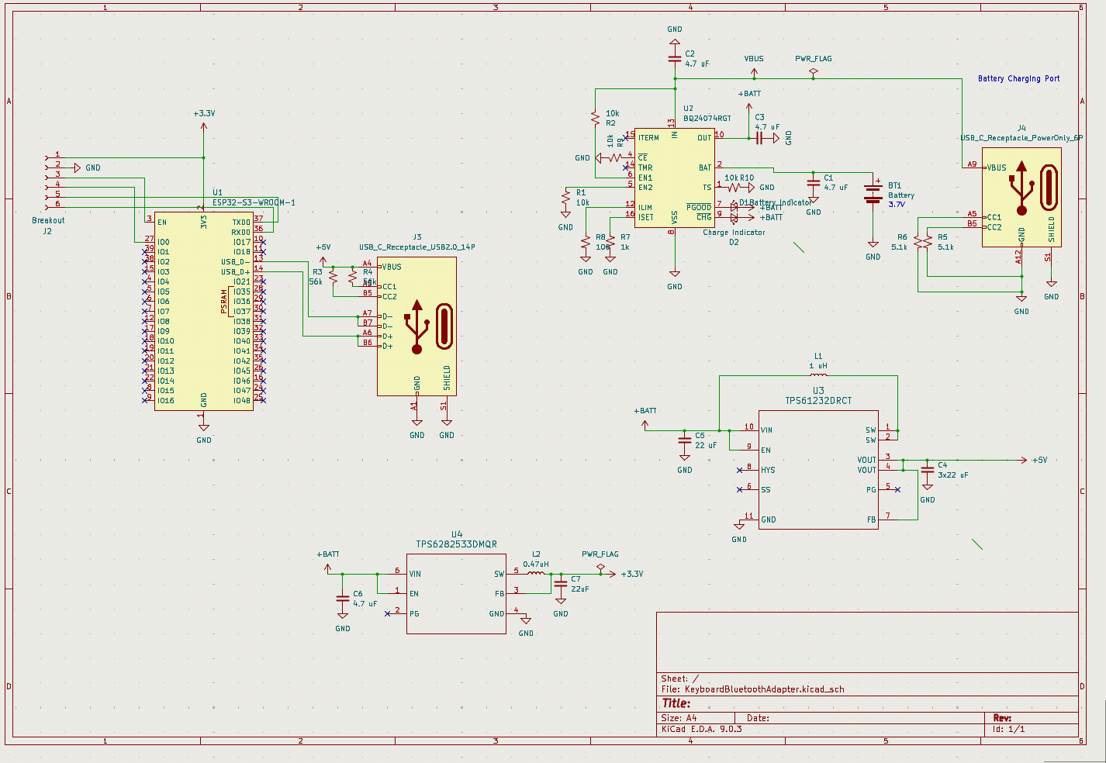Click resistor R3 labeled 56k

332,275
